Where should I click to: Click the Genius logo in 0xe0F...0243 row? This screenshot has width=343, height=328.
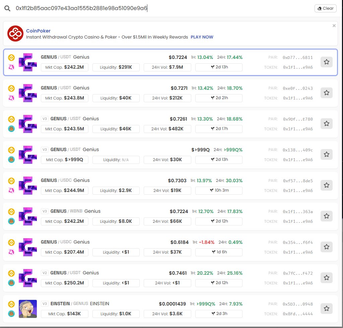tap(28, 93)
